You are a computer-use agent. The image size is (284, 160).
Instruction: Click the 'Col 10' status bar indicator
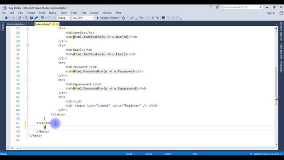click(149, 154)
